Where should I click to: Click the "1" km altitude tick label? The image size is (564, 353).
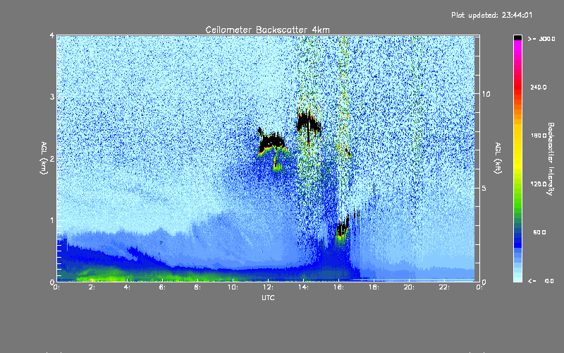(x=52, y=220)
